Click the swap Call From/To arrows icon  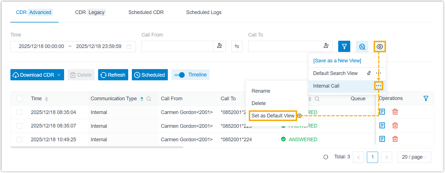[x=237, y=47]
